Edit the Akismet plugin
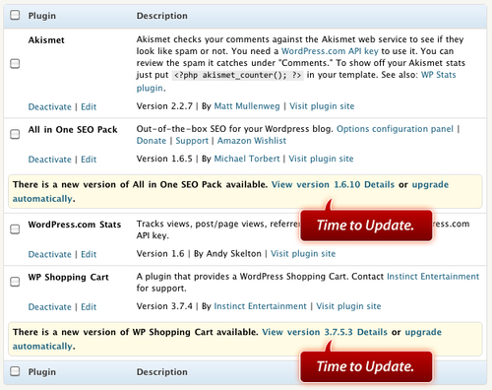The width and height of the screenshot is (492, 390). pos(89,106)
